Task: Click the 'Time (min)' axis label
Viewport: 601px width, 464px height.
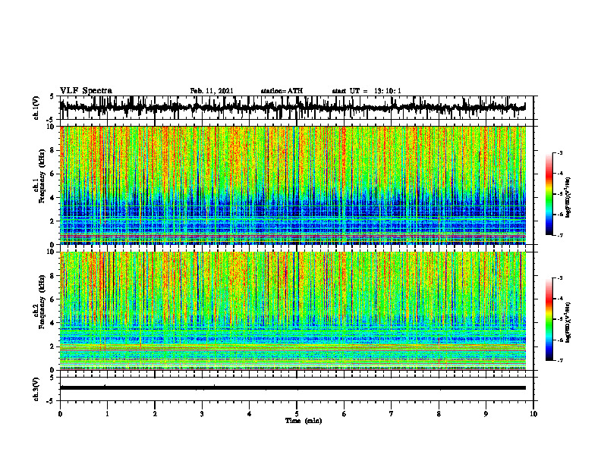Action: tap(304, 421)
